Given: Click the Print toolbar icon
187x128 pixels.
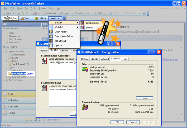Looking at the screenshot, I should [18, 13].
